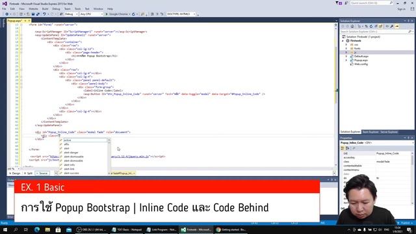The width and height of the screenshot is (416, 234).
Task: Click View Code icon in Solution Explorer
Action: 387,26
